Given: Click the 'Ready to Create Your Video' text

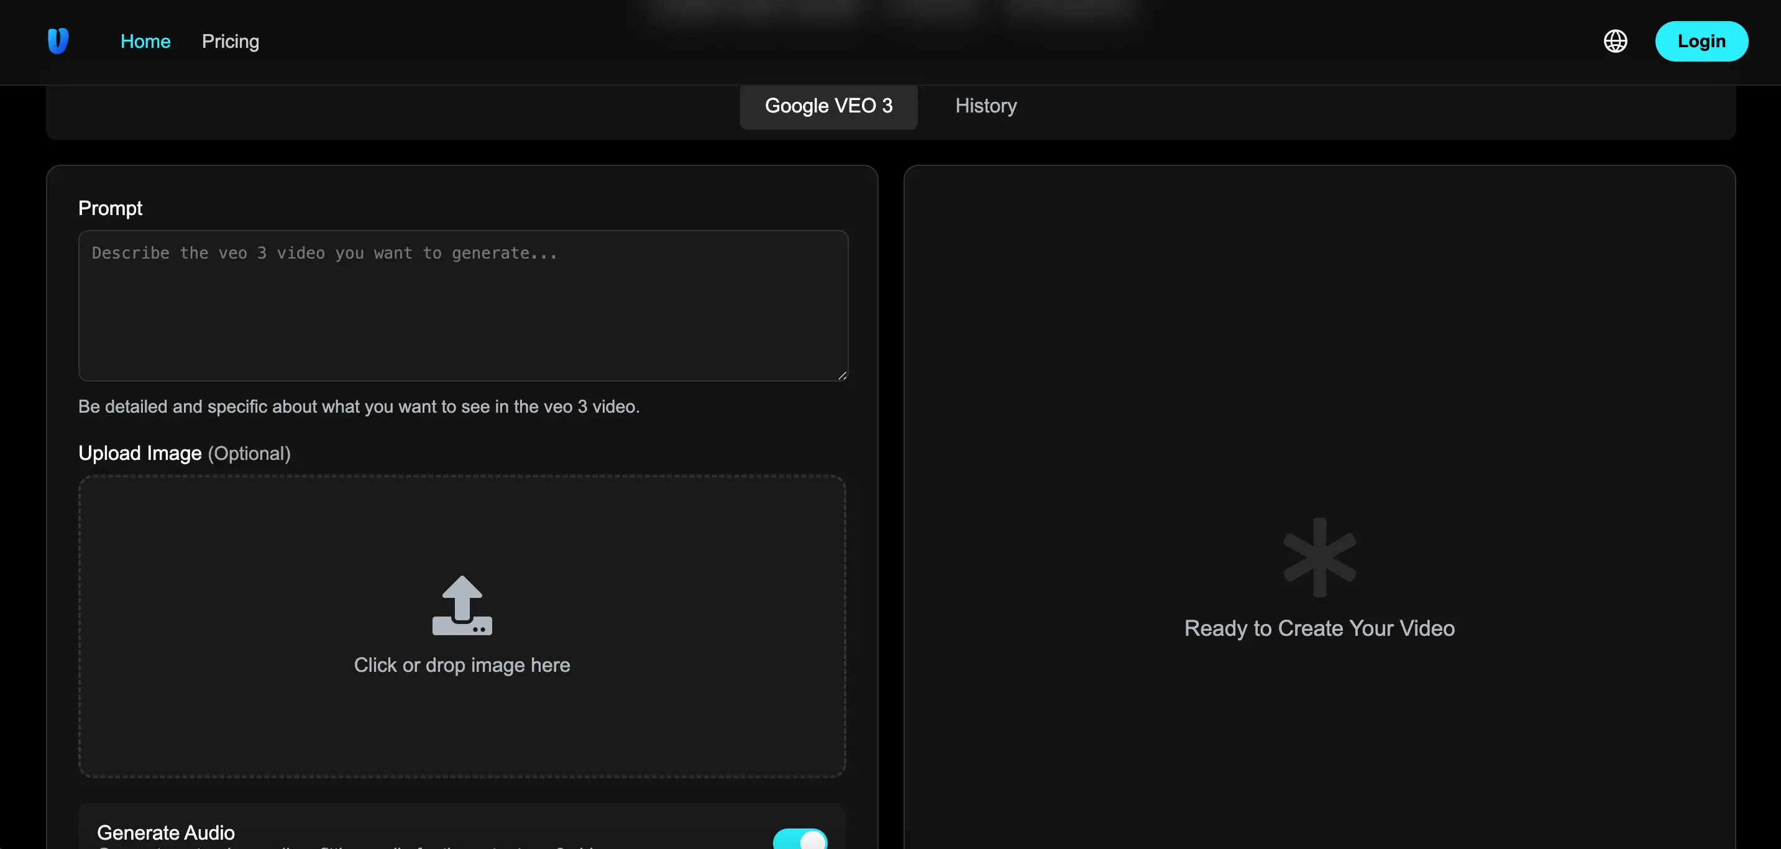Looking at the screenshot, I should pyautogui.click(x=1319, y=628).
